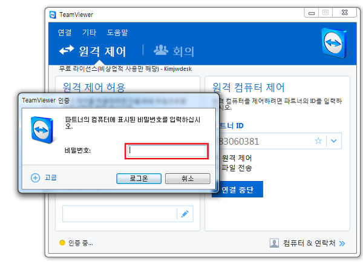This screenshot has width=363, height=264.
Task: Expand 고급 options with plus icon
Action: (35, 178)
